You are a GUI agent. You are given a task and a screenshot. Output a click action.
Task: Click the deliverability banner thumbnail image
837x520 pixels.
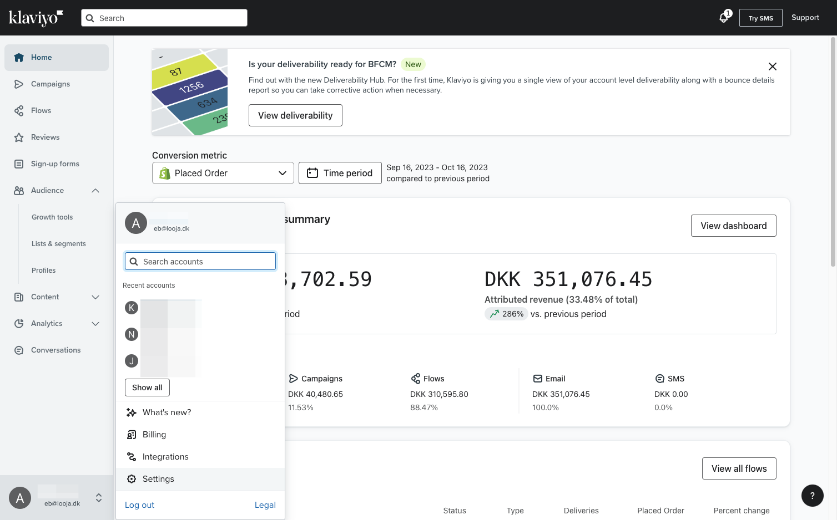tap(190, 92)
